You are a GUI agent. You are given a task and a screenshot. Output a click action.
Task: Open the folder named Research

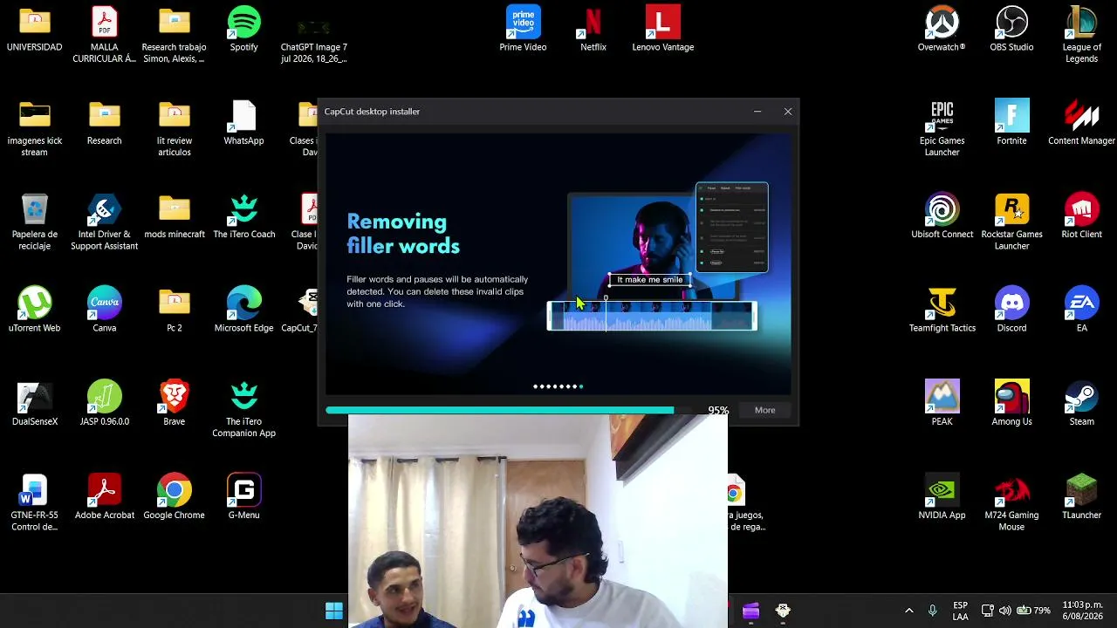pyautogui.click(x=105, y=123)
